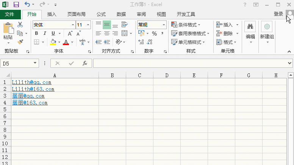
Task: Open the 丽丽@163.com hyperlink
Action: tap(30, 103)
